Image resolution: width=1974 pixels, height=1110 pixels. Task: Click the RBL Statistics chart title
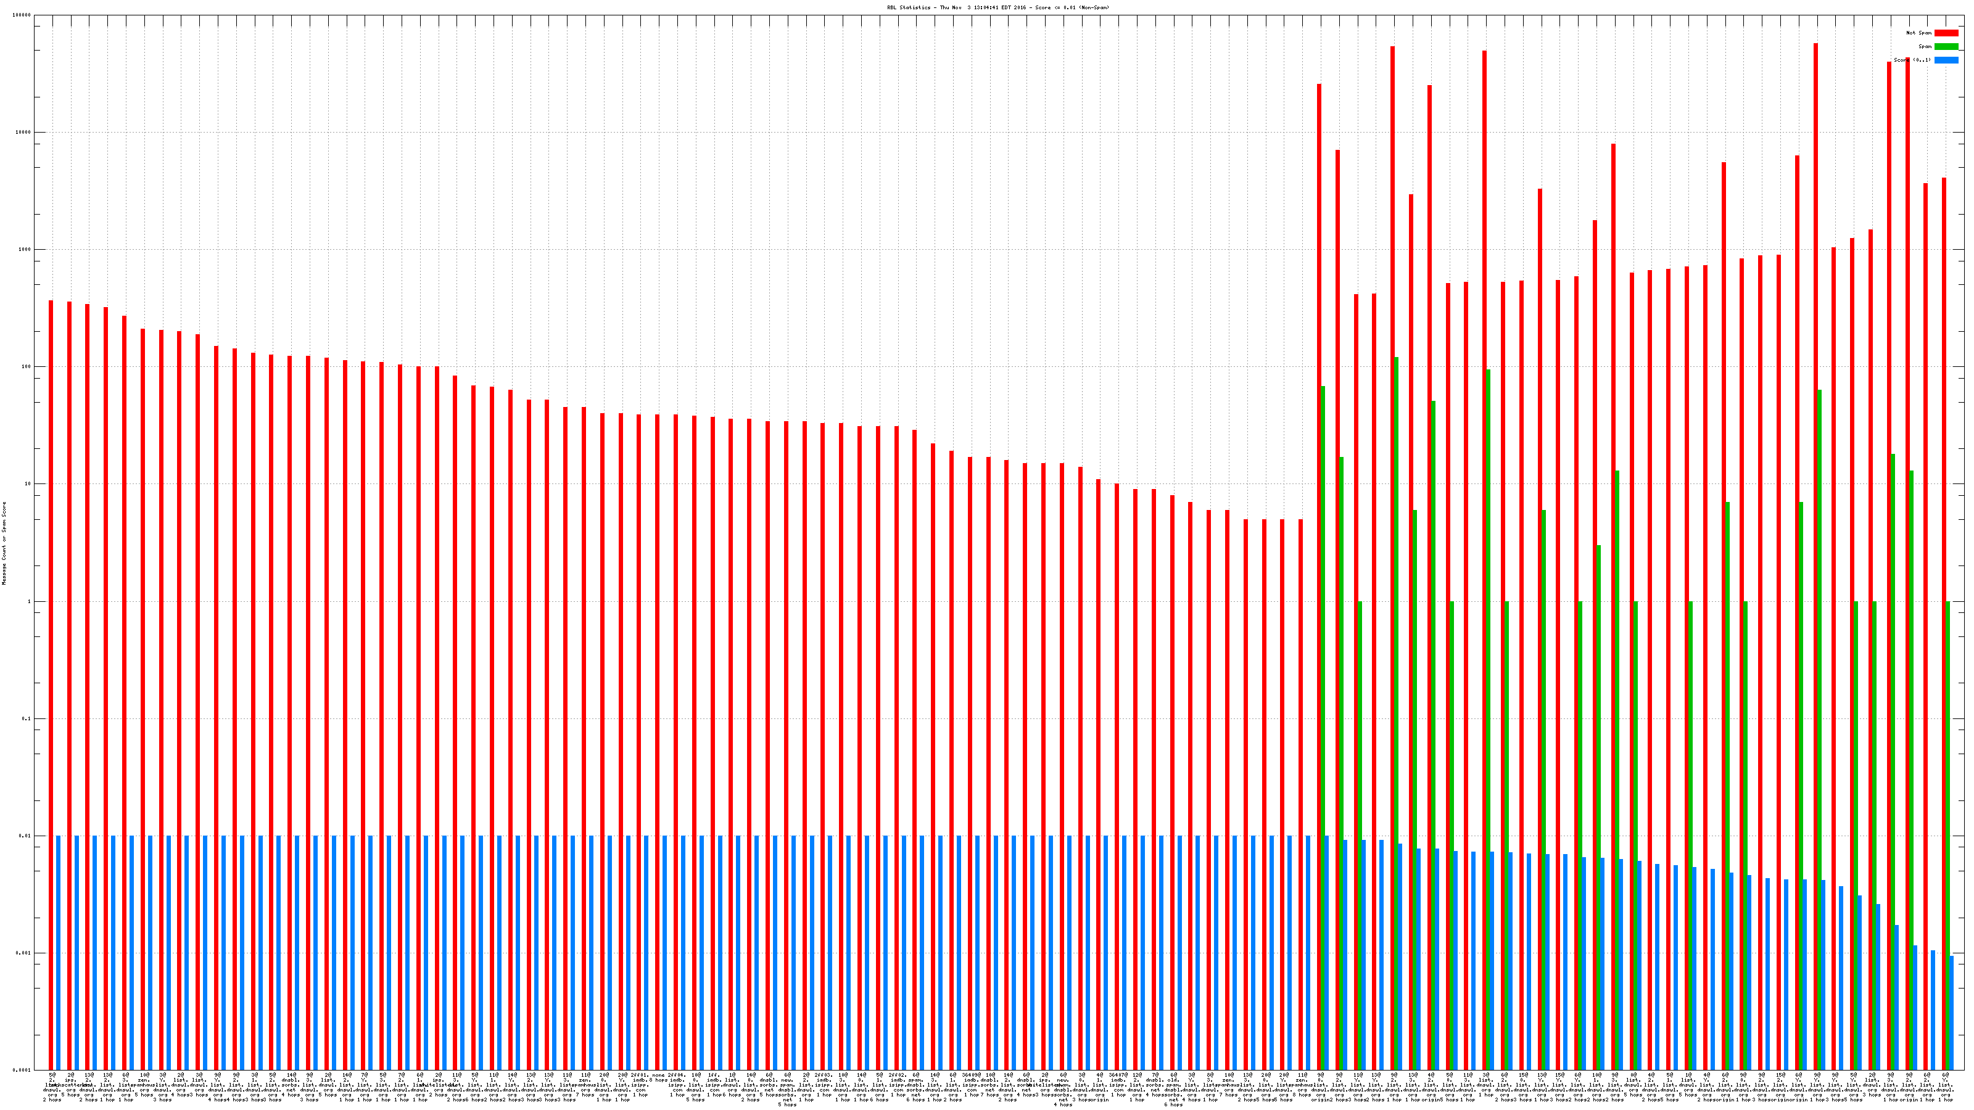point(997,7)
